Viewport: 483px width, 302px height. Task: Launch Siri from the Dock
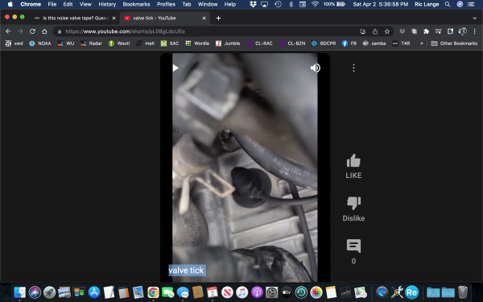point(35,292)
